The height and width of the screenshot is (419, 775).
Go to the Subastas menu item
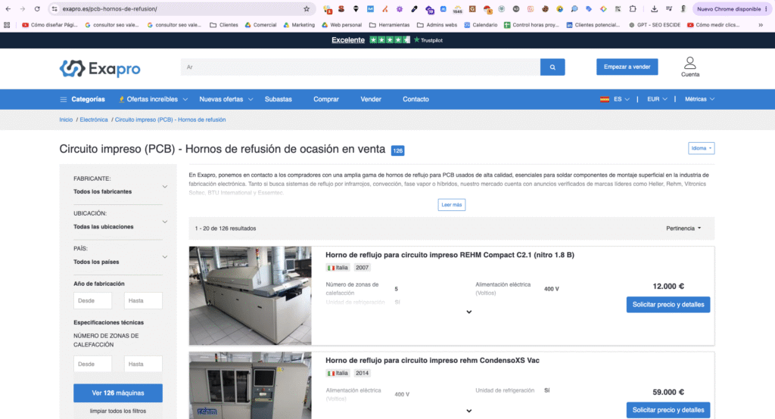[279, 99]
